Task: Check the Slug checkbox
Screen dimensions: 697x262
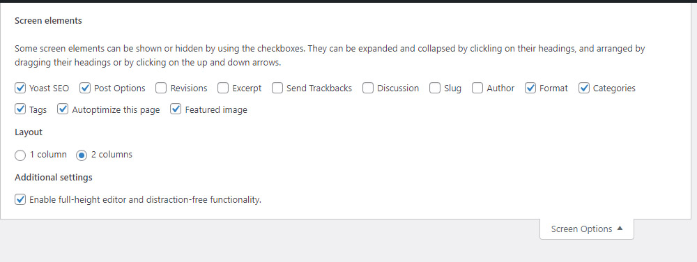Action: pyautogui.click(x=435, y=88)
